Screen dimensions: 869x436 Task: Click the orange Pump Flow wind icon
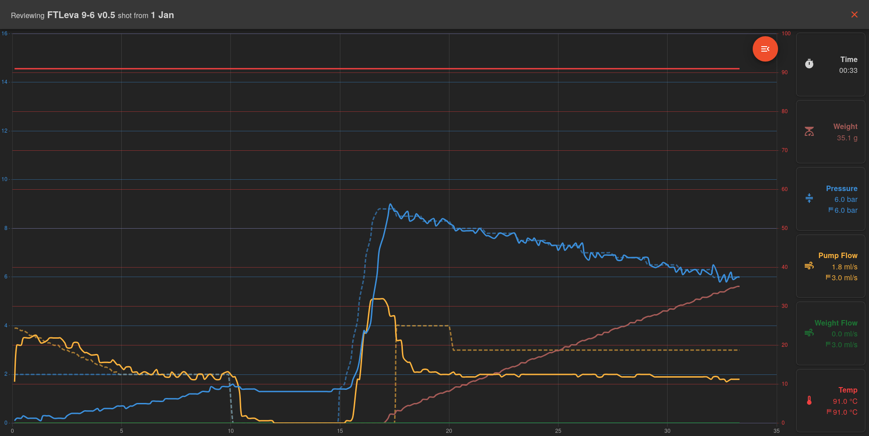[x=809, y=266]
